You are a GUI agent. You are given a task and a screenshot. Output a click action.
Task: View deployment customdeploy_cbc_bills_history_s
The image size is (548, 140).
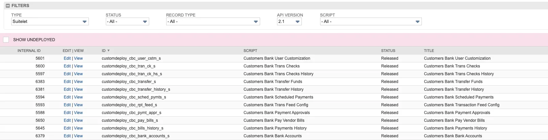78,128
